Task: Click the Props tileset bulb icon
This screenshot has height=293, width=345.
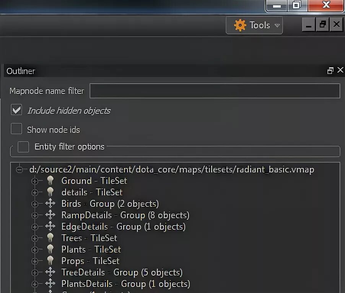Action: 50,260
